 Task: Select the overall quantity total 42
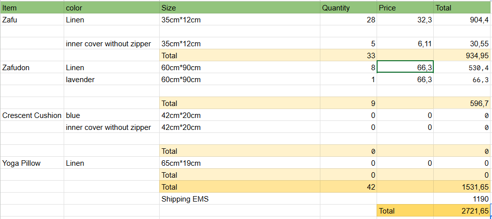coord(348,187)
